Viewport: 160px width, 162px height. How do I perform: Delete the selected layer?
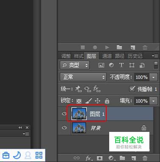point(145,158)
